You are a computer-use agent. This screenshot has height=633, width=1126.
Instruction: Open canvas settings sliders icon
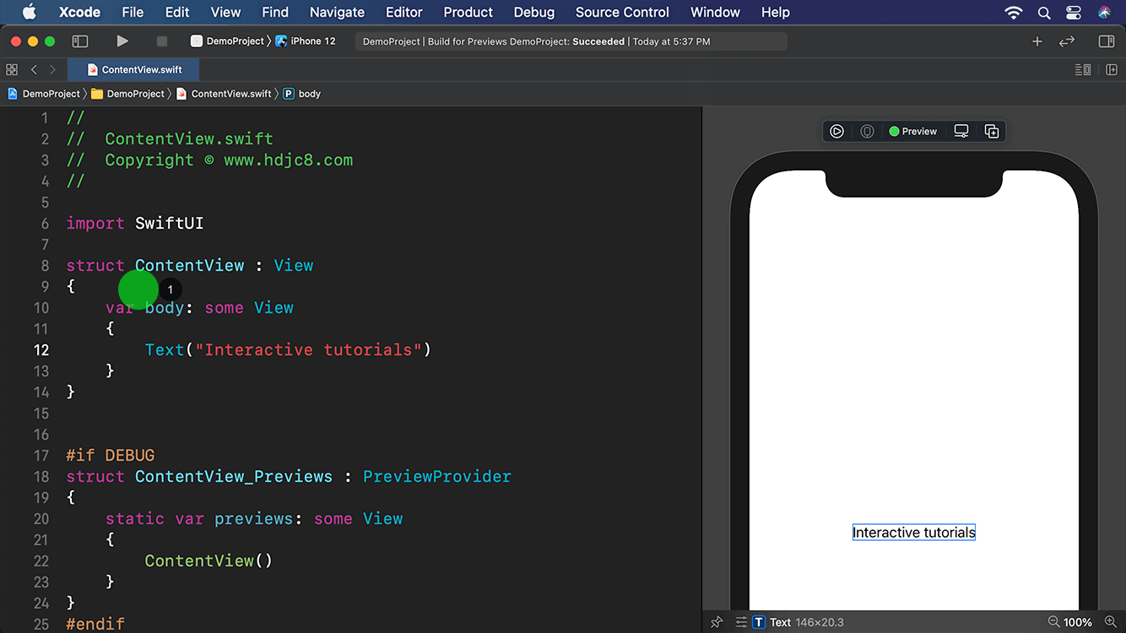(741, 622)
